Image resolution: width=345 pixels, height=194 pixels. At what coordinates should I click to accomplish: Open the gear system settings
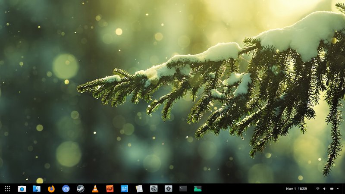coord(168,189)
